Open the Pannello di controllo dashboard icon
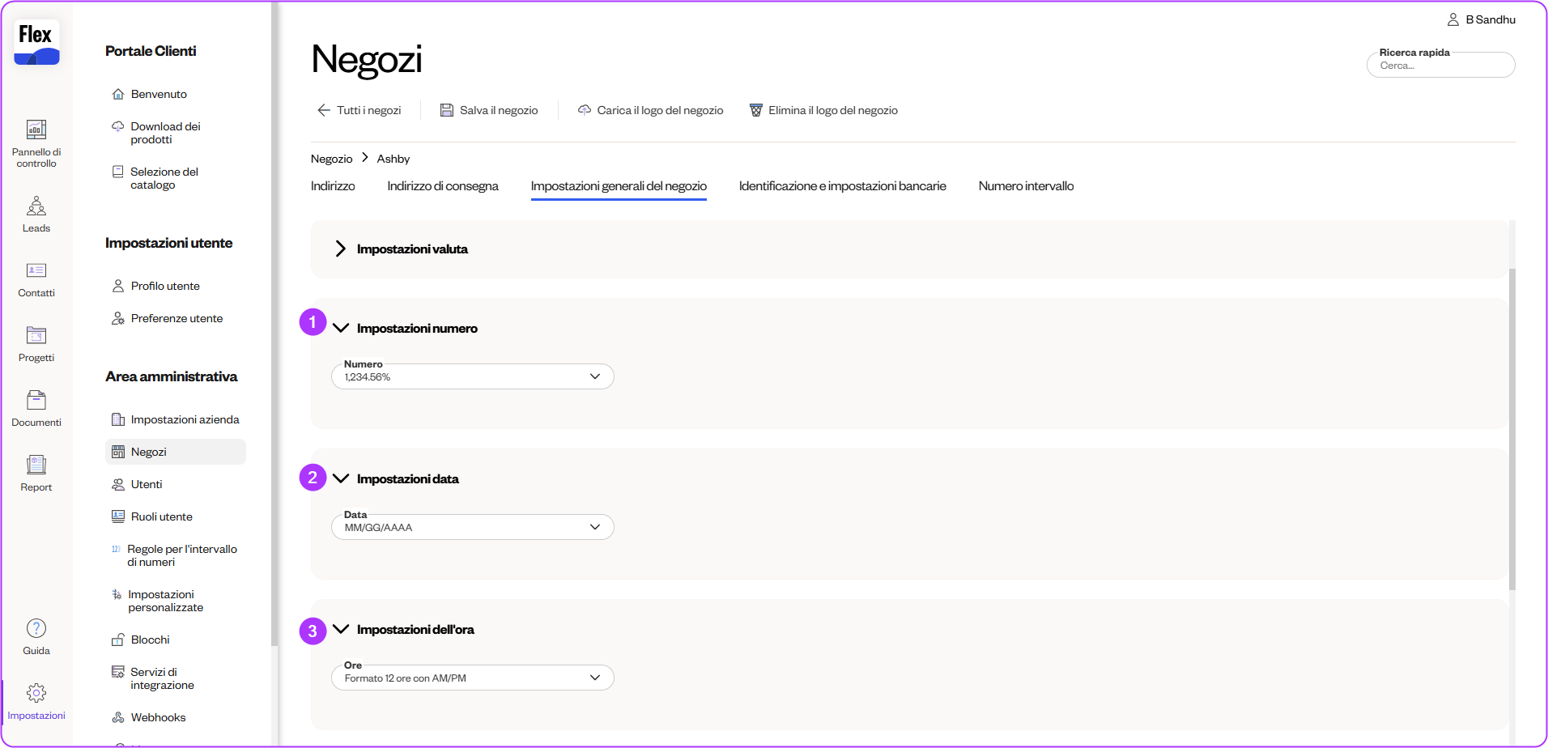1548x748 pixels. (36, 130)
